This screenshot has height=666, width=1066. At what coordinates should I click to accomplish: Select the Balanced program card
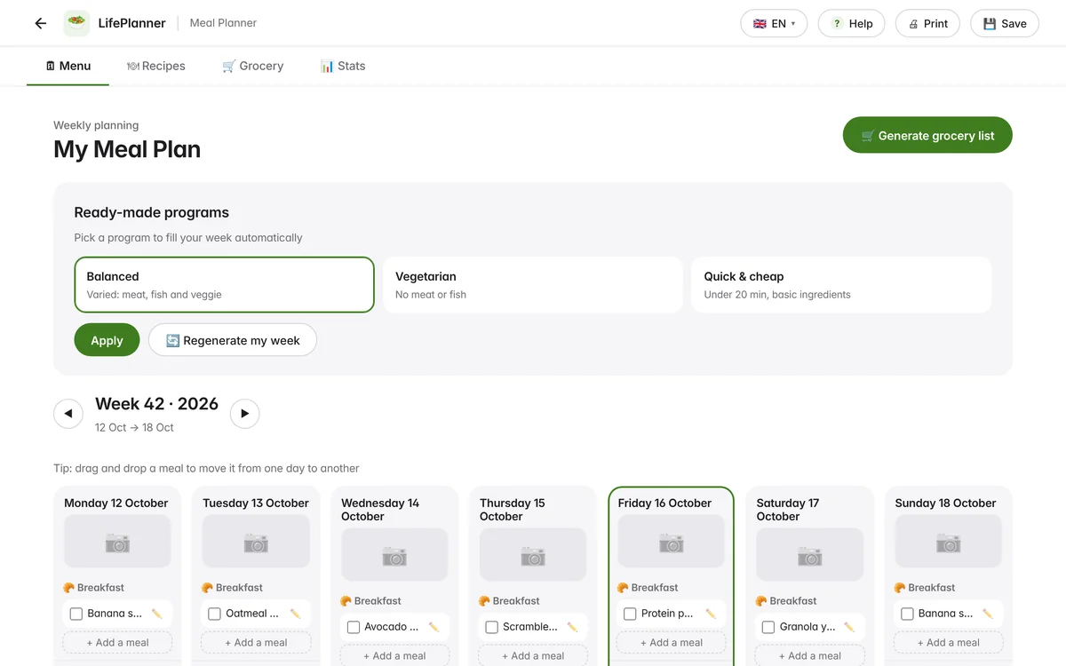pyautogui.click(x=224, y=285)
